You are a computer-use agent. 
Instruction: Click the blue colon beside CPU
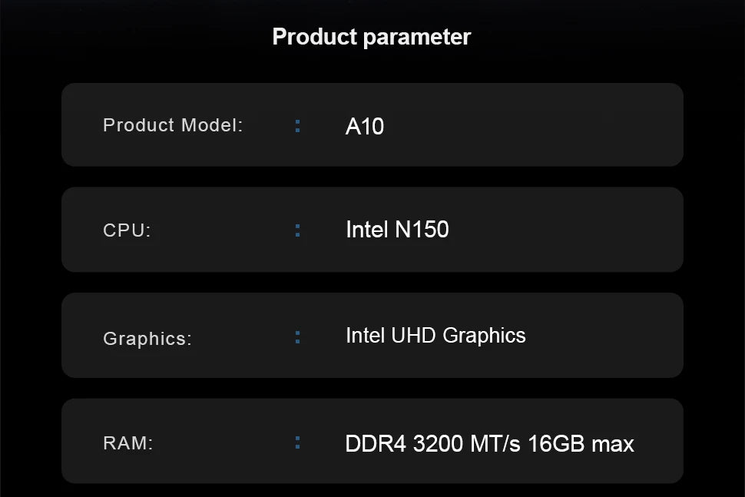[298, 230]
